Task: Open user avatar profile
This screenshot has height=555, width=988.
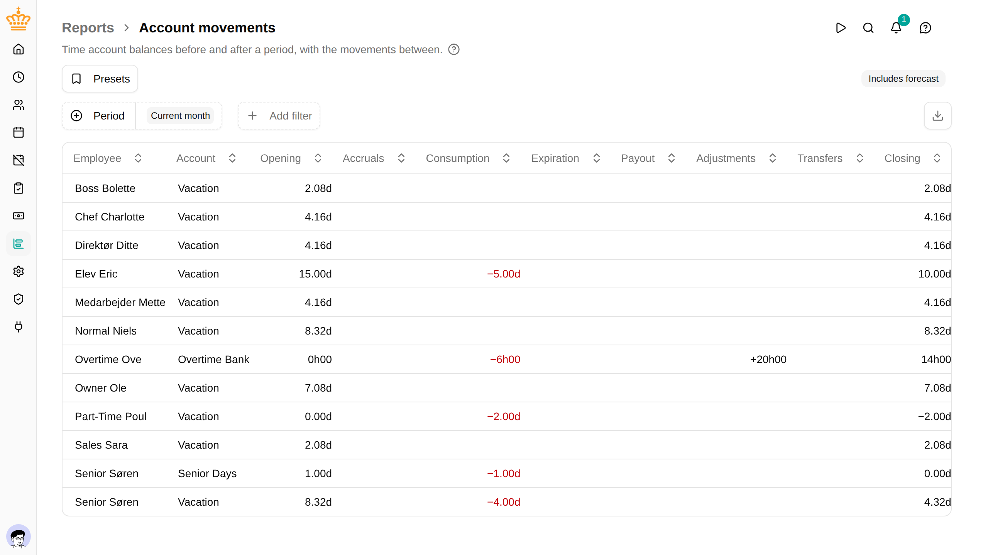Action: pos(18,536)
